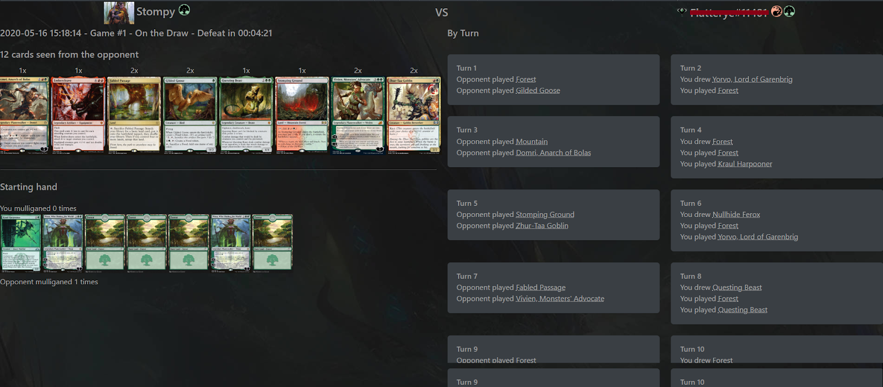Open the Domri, Anarch of Bolas link
Screen dimensions: 883x387
pyautogui.click(x=554, y=153)
